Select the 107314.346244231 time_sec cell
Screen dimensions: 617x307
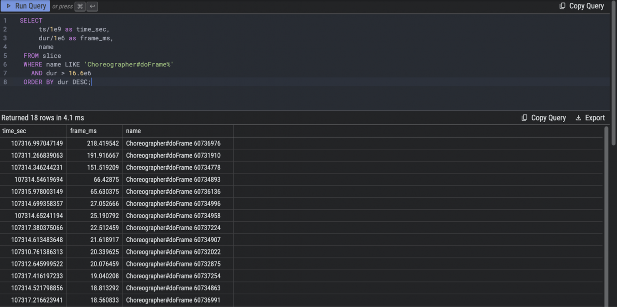[37, 168]
